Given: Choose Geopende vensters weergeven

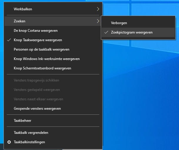Looking at the screenshot, I should [53, 109].
